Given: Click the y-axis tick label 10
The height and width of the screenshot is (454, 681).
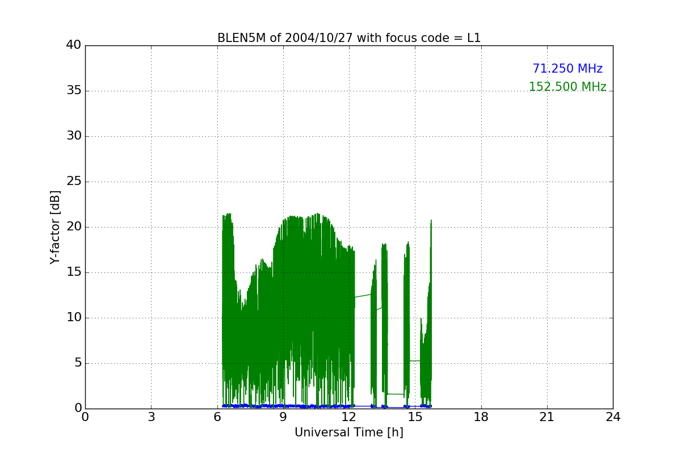Looking at the screenshot, I should (x=74, y=318).
